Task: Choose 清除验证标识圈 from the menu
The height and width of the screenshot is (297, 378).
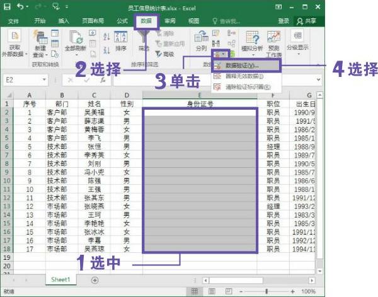Action: (x=246, y=87)
